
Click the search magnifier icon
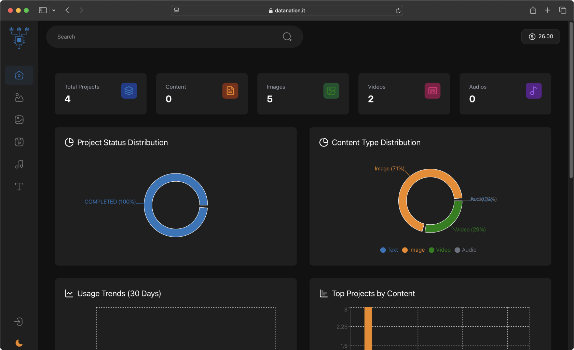tap(287, 37)
